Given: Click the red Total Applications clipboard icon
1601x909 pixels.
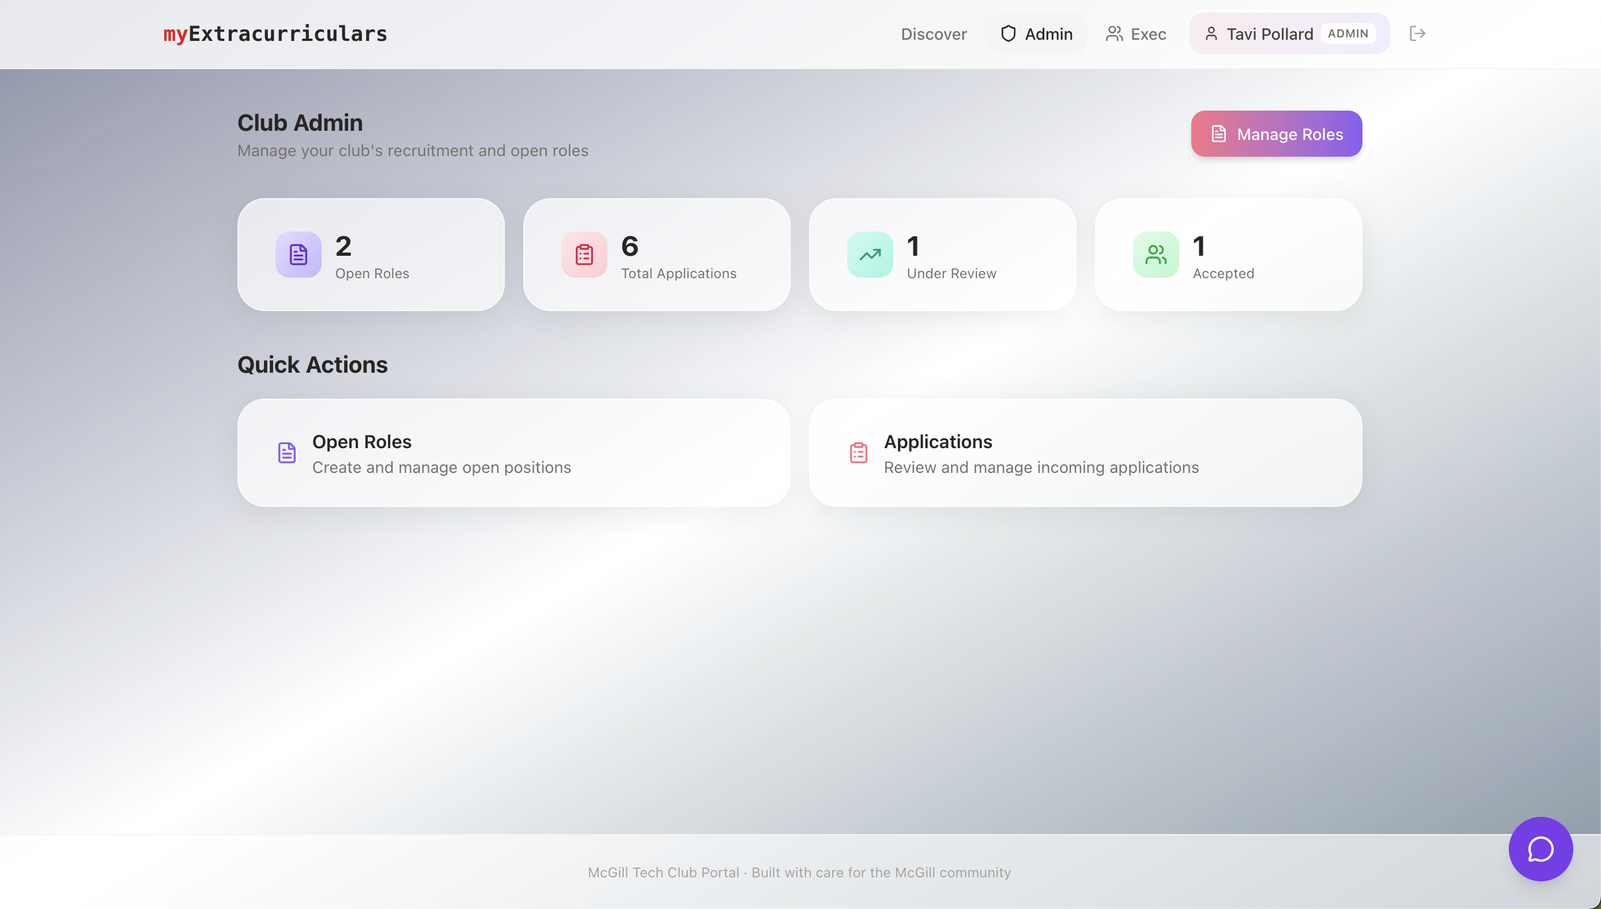Looking at the screenshot, I should point(584,255).
